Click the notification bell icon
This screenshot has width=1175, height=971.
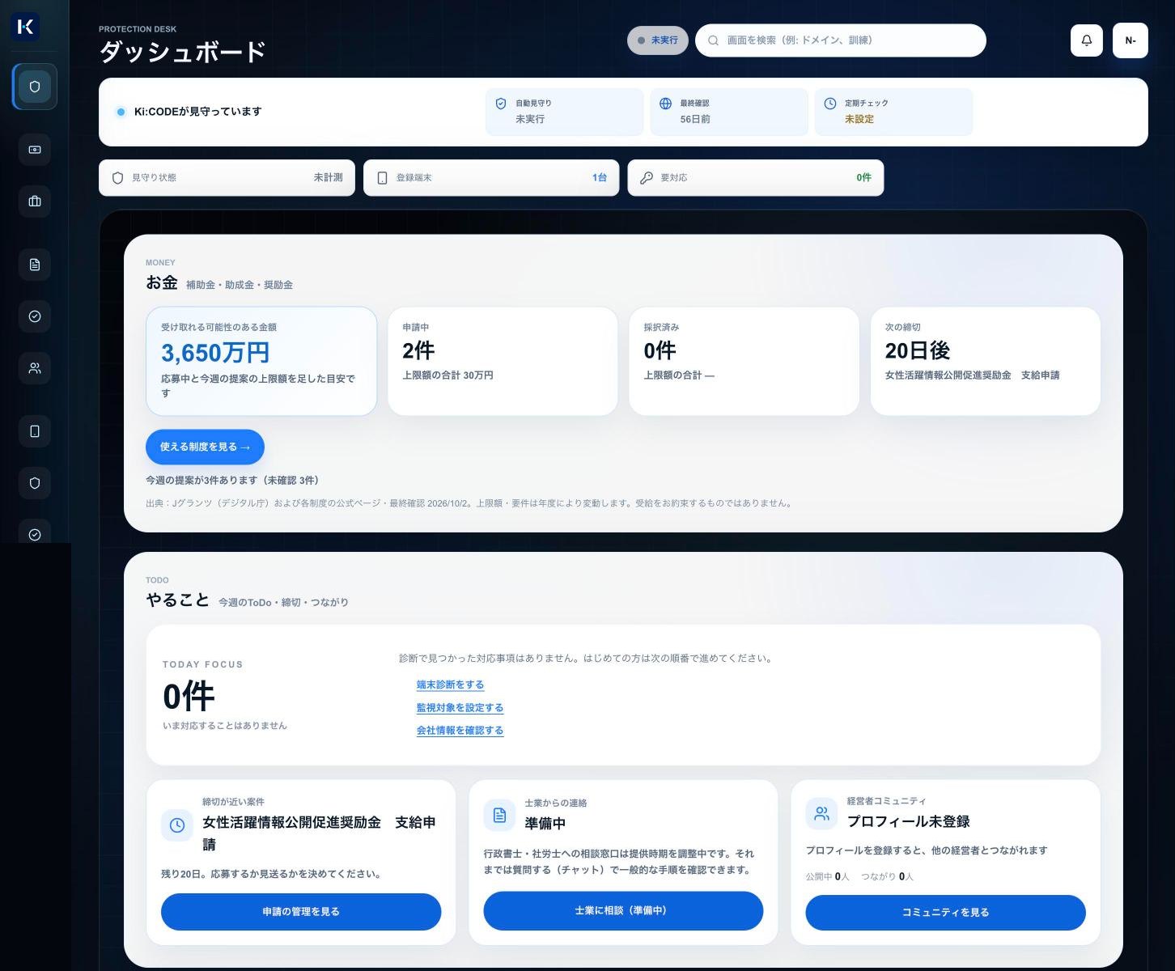click(x=1087, y=40)
